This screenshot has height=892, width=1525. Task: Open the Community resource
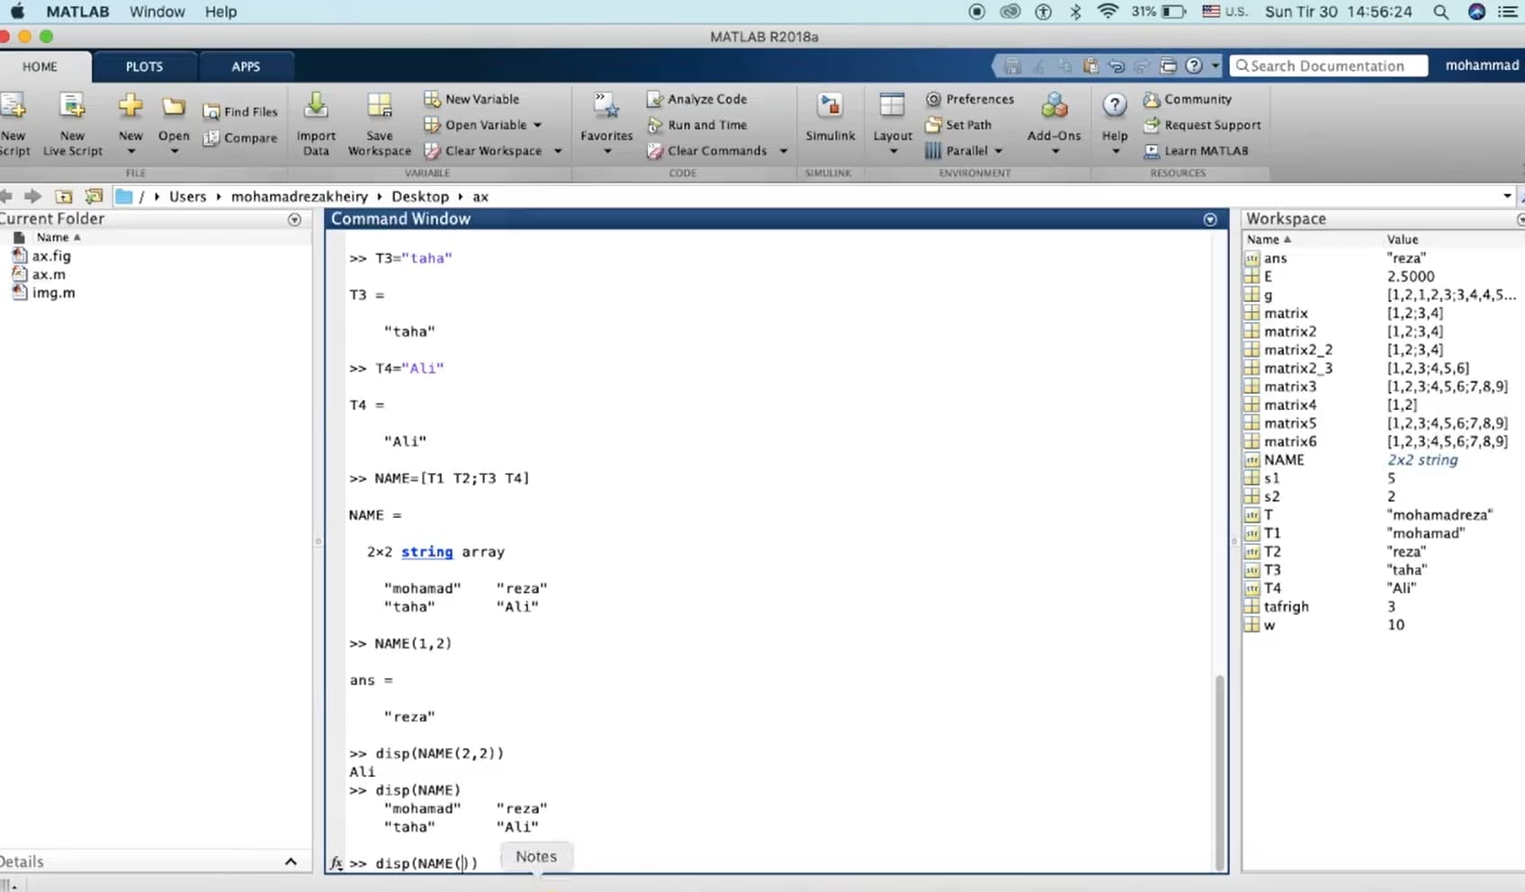(x=1188, y=99)
